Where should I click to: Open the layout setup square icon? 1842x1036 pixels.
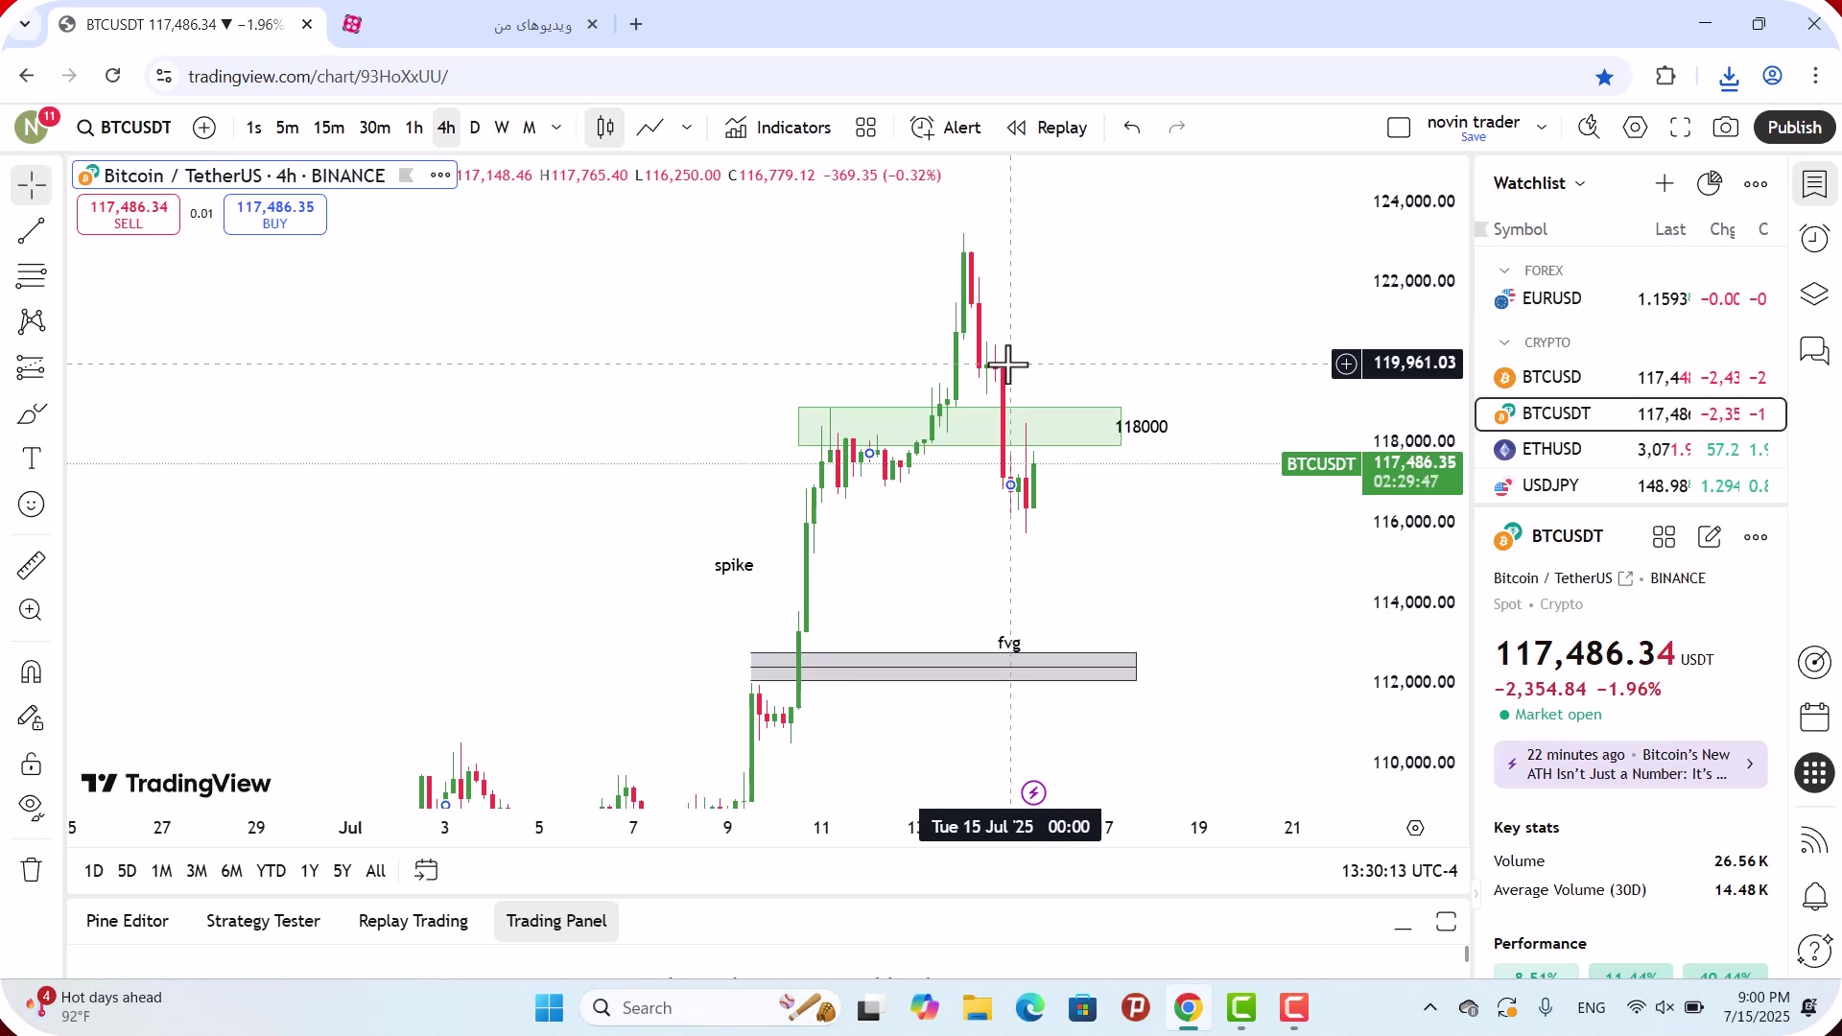tap(1399, 128)
